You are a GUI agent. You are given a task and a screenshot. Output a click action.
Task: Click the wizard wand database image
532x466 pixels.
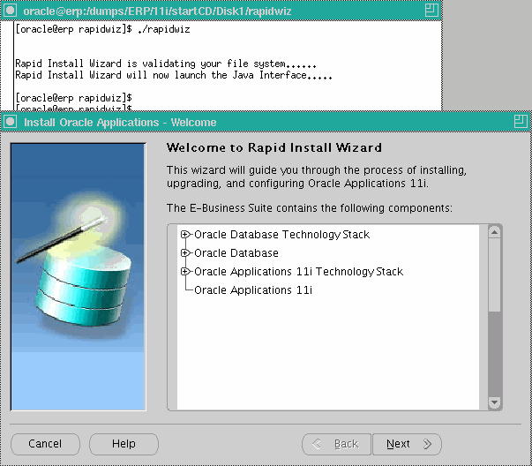click(78, 277)
